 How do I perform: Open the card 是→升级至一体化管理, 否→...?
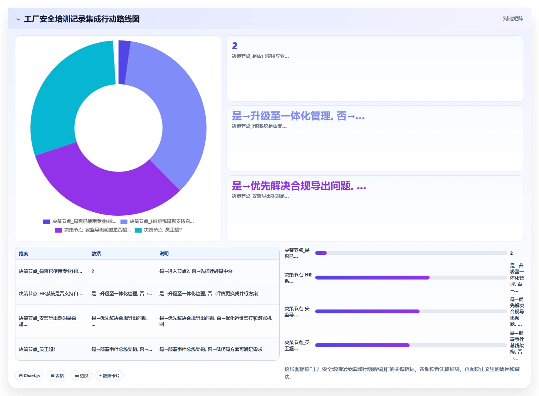[375, 138]
